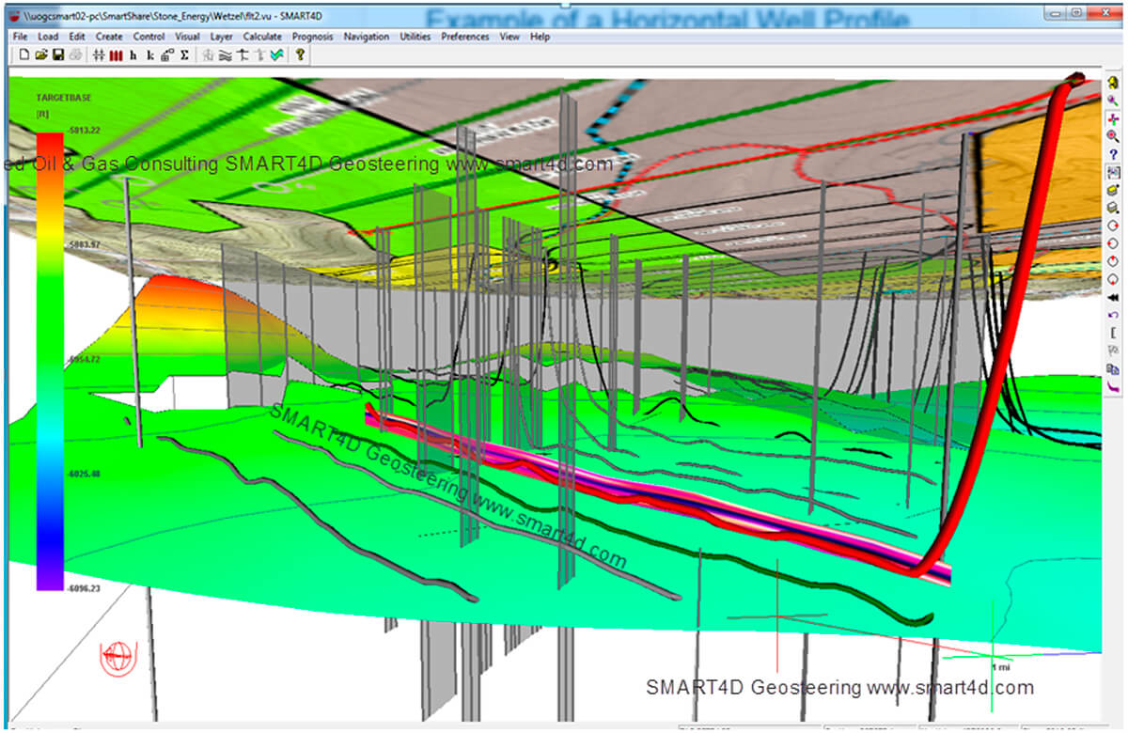Click the yellow icon atop the right sidebar
The image size is (1128, 733).
1113,84
